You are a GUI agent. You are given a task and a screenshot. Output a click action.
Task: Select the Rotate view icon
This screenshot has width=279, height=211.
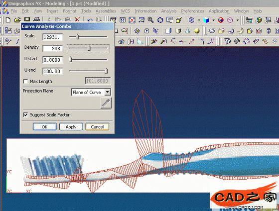[x=160, y=20]
